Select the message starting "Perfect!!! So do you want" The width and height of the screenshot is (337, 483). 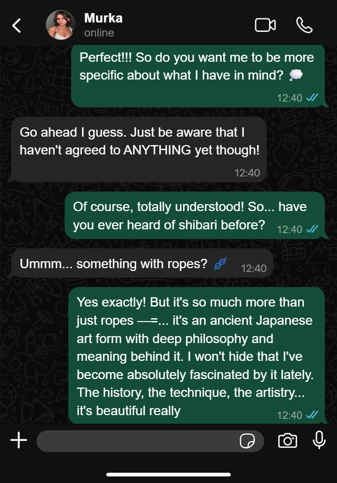coord(198,76)
